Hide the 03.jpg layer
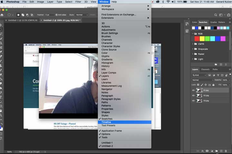Image resolution: width=232 pixels, height=154 pixels. [x=193, y=101]
